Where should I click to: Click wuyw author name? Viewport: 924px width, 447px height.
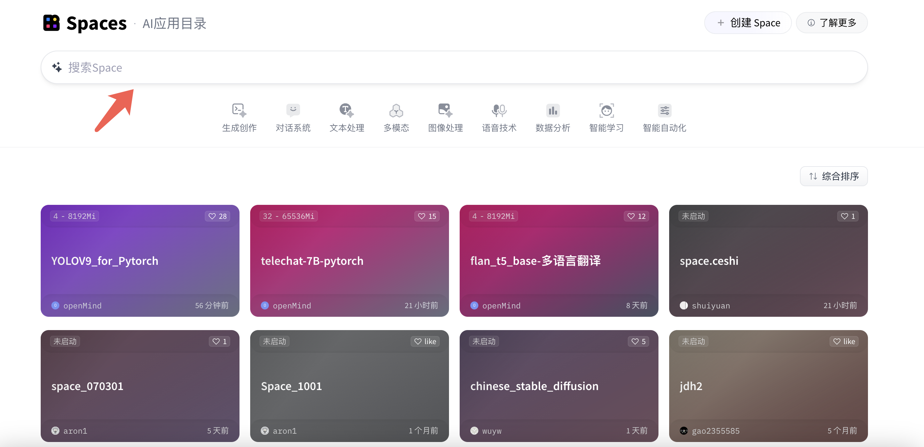[492, 431]
